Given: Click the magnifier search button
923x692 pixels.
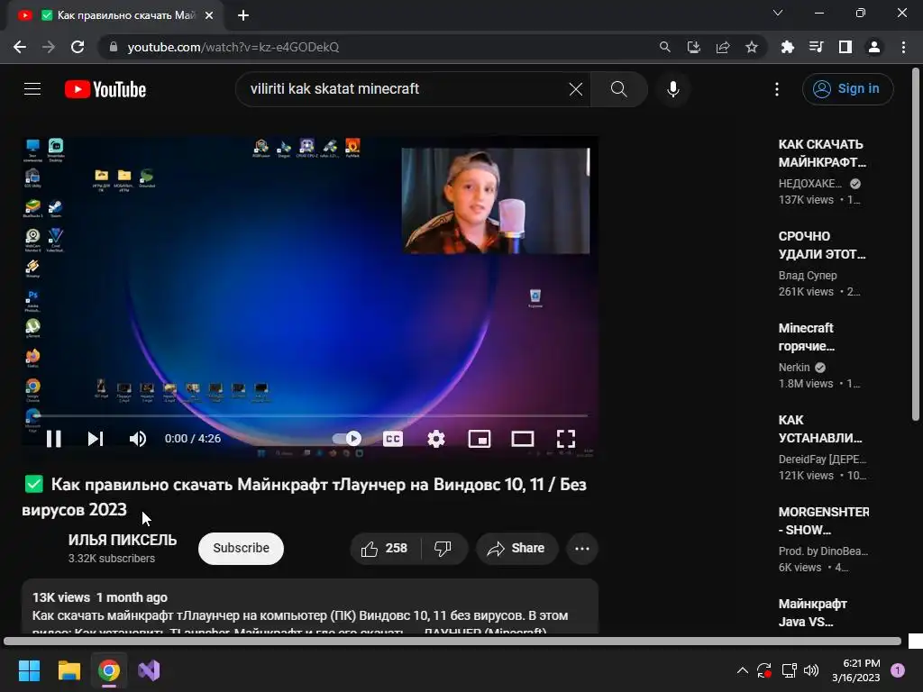Looking at the screenshot, I should [x=618, y=89].
